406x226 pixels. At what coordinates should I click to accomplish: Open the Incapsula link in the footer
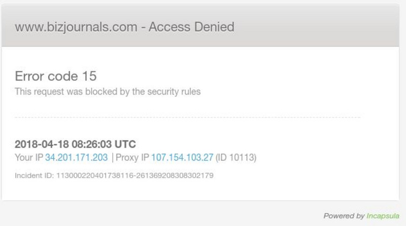(383, 216)
